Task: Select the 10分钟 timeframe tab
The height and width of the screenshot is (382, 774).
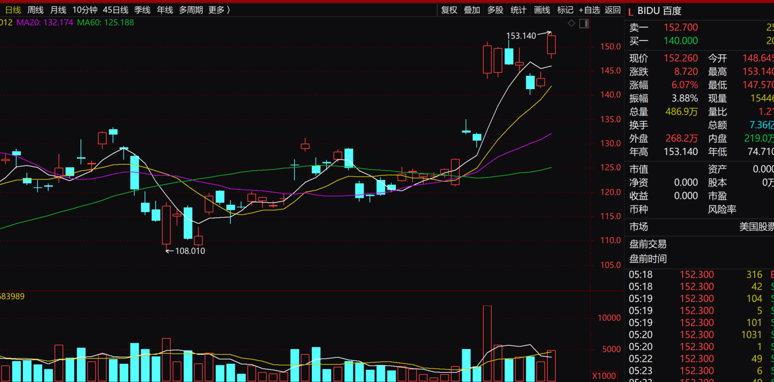Action: (85, 10)
